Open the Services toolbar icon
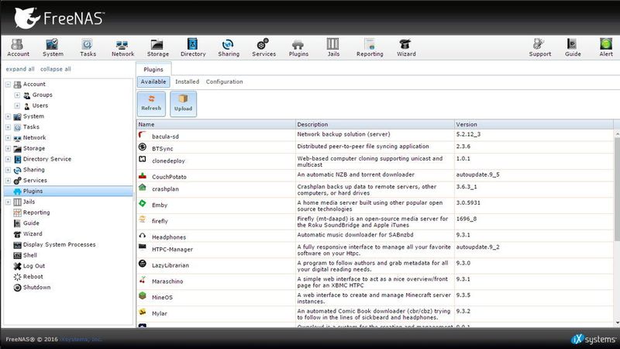This screenshot has width=620, height=349. 263,48
